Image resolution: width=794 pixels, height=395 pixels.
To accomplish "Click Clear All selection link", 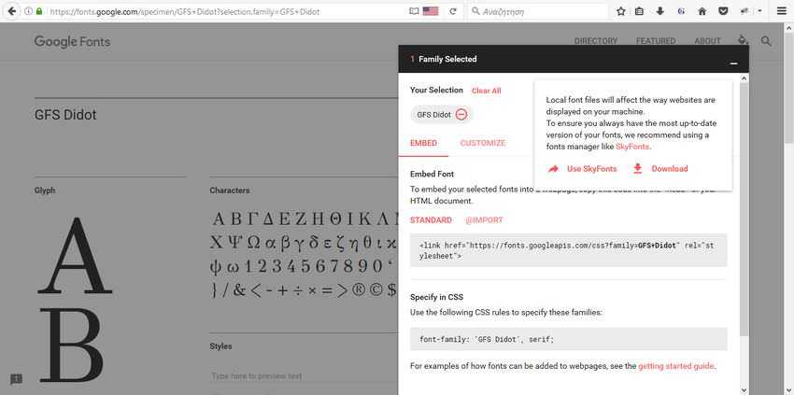I will click(x=486, y=91).
